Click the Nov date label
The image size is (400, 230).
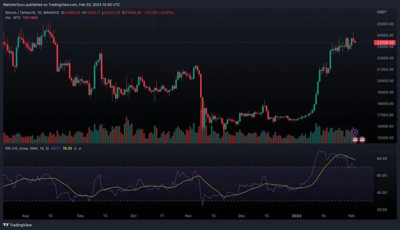[188, 216]
